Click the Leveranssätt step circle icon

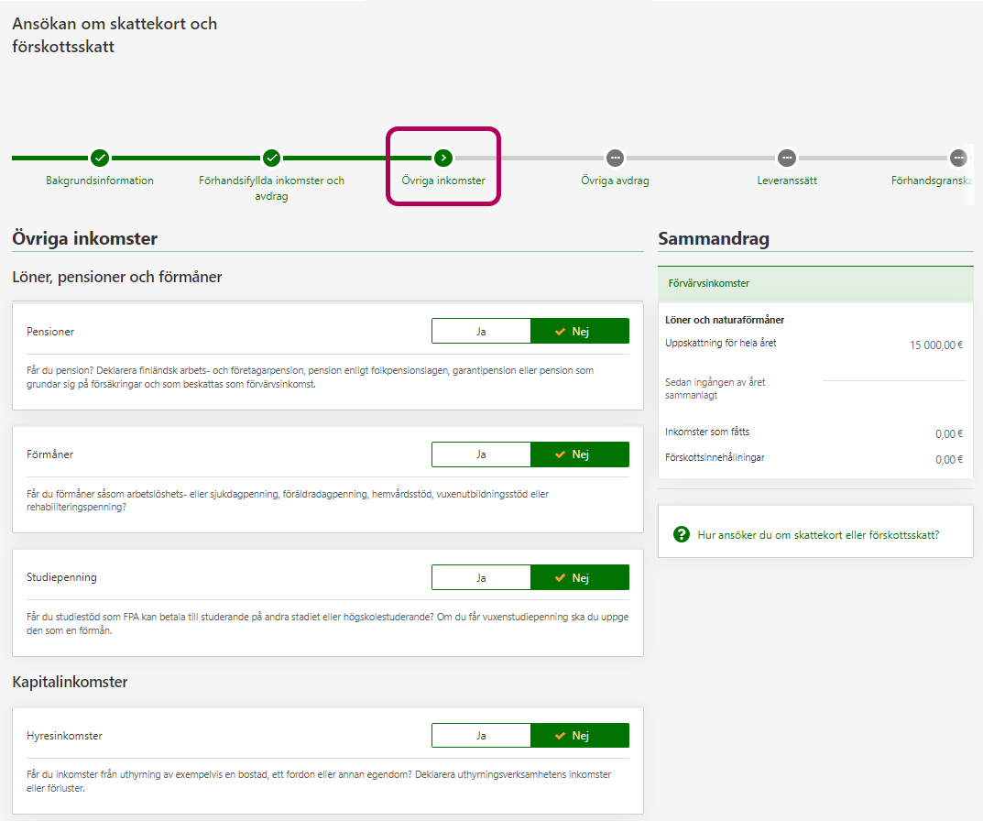(x=786, y=158)
